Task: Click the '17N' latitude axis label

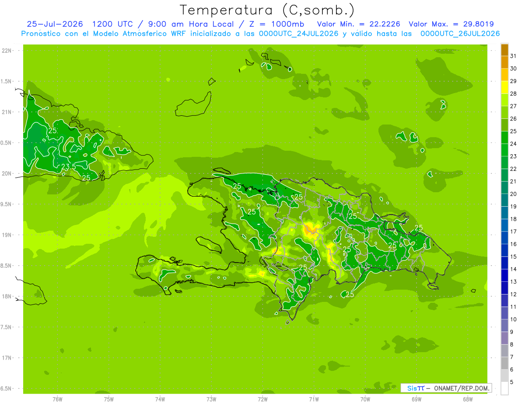Action: 6,358
